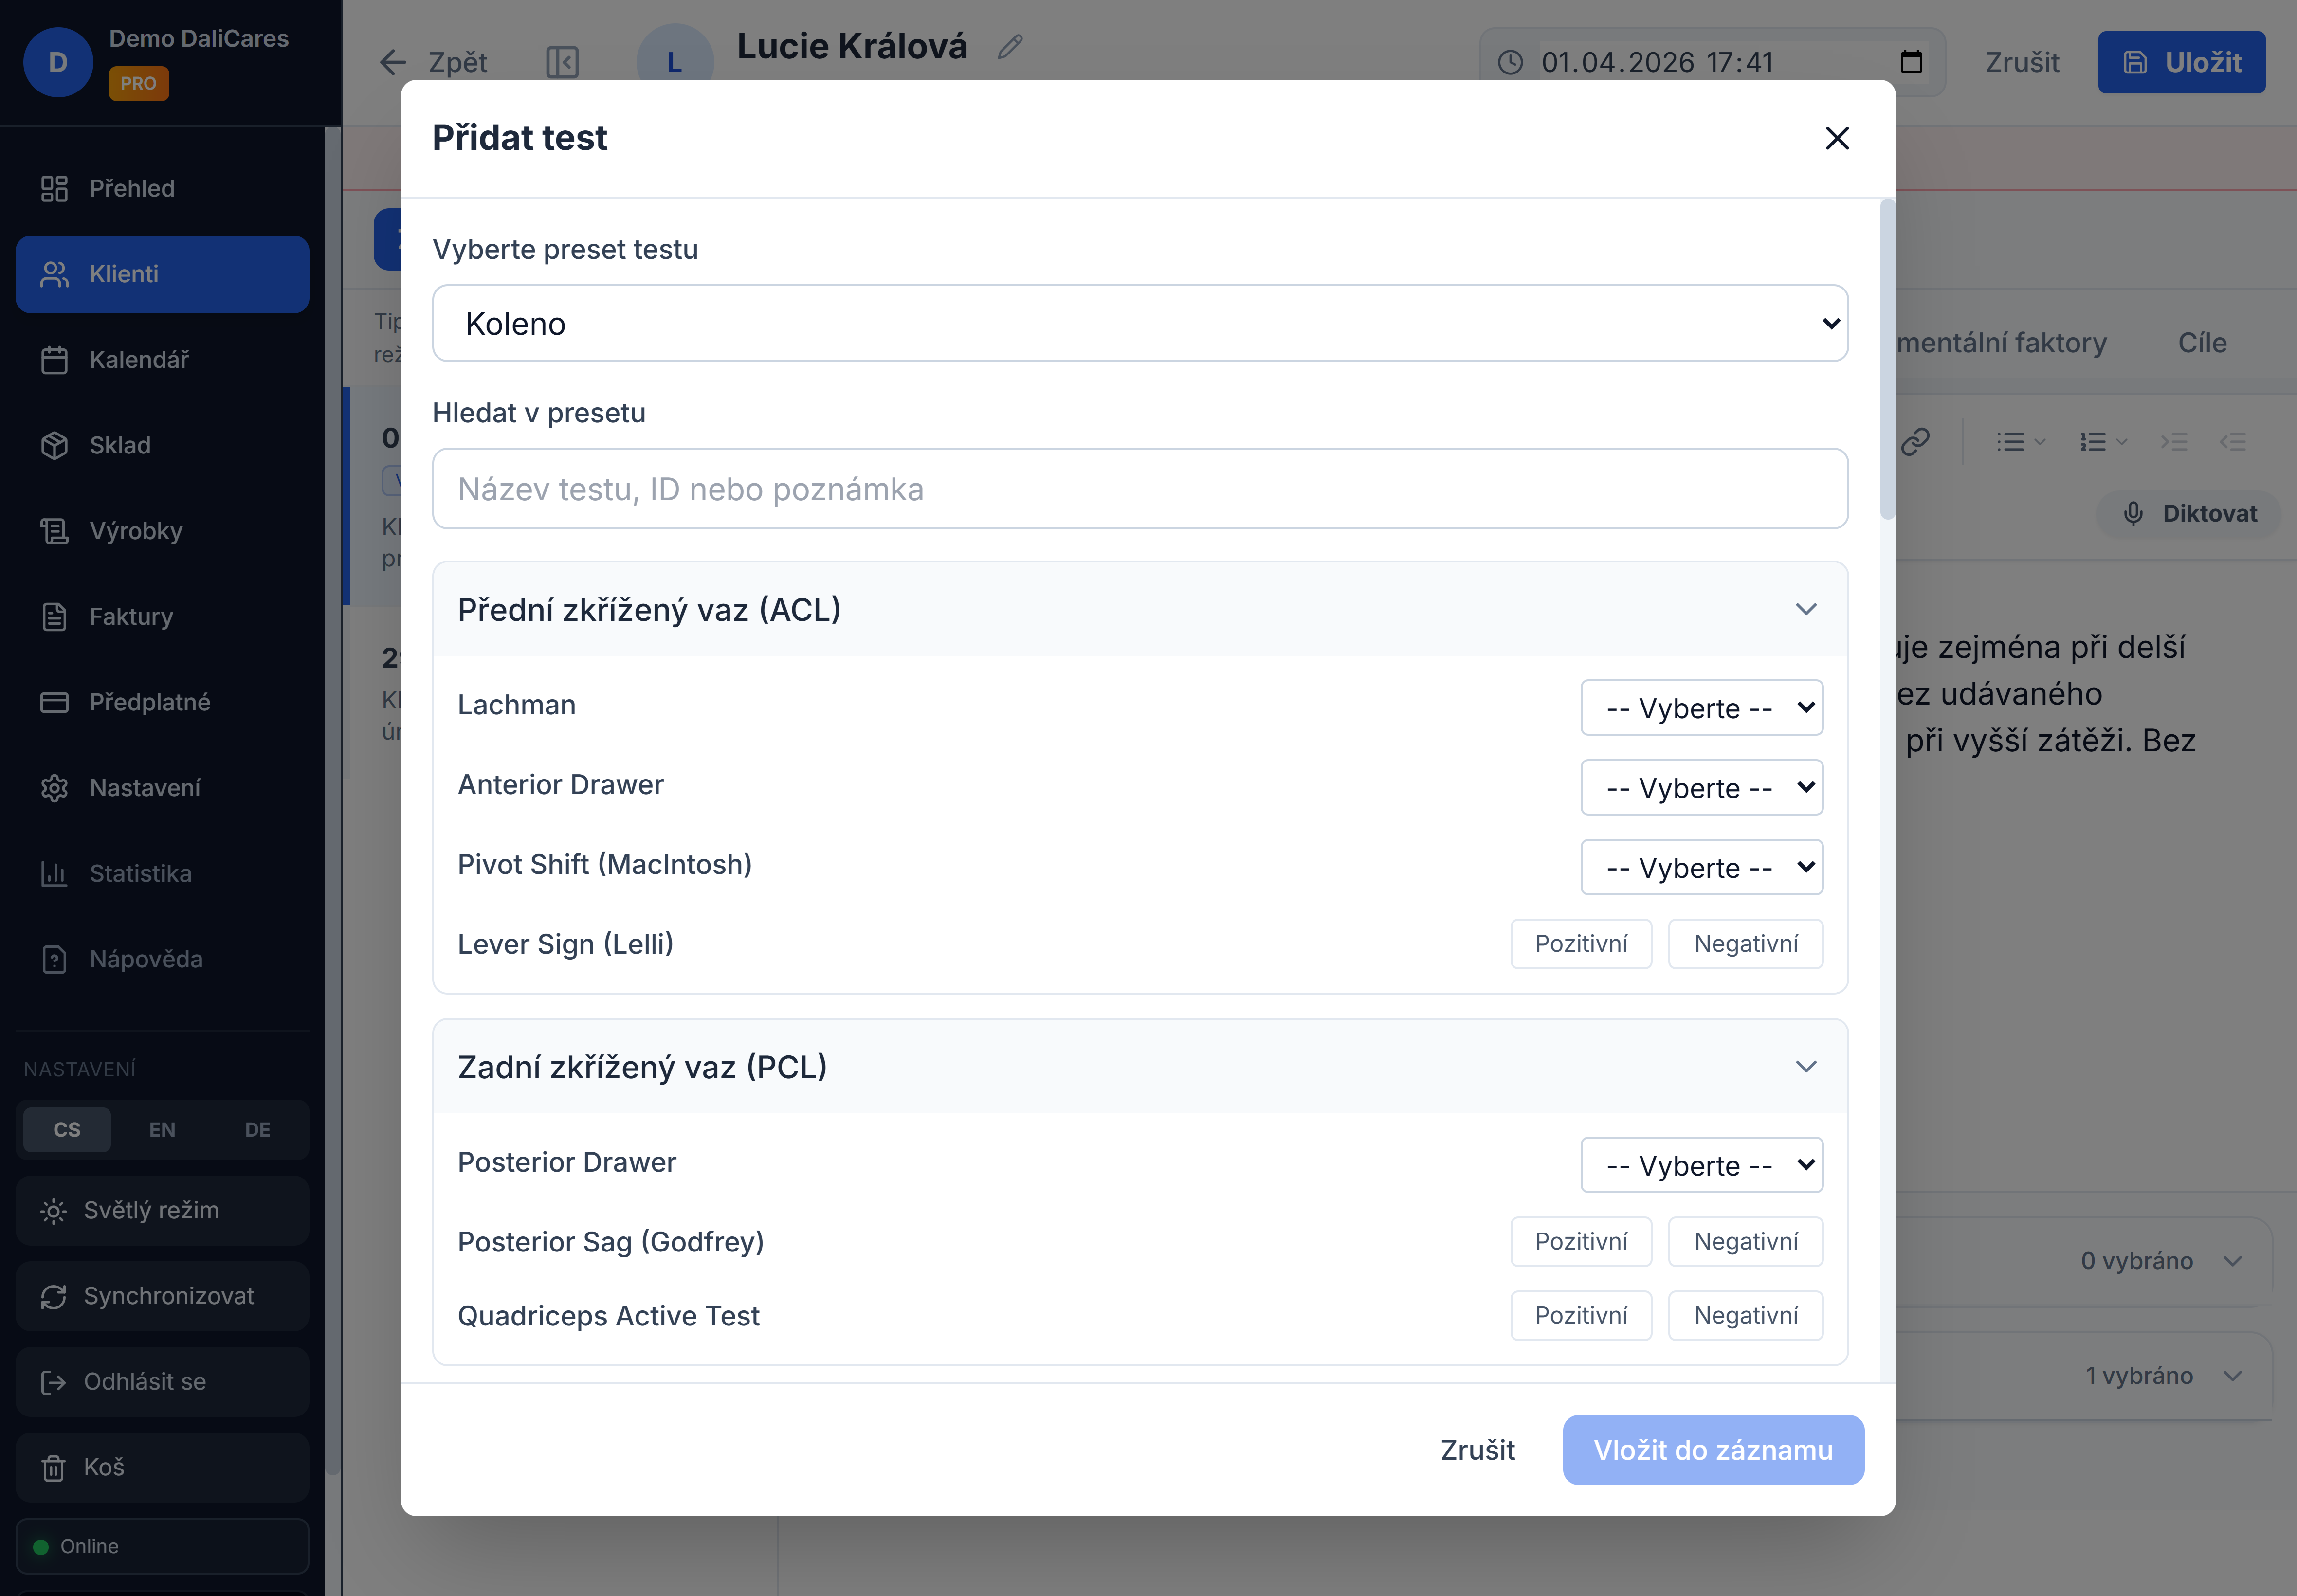Mark Lever Sign (Lelli) as Pozitivní
The width and height of the screenshot is (2297, 1596).
(x=1580, y=944)
